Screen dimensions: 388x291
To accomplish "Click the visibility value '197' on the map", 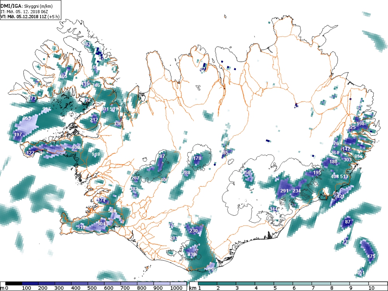I will [18, 135].
